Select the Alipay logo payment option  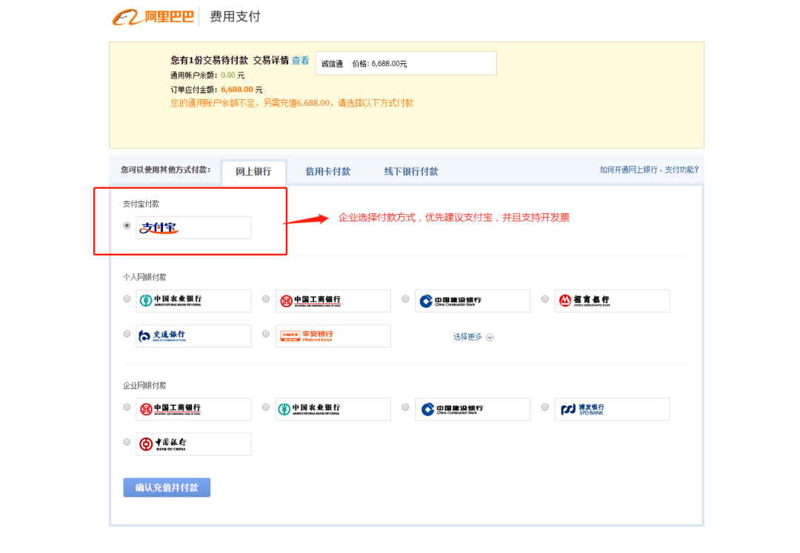193,227
